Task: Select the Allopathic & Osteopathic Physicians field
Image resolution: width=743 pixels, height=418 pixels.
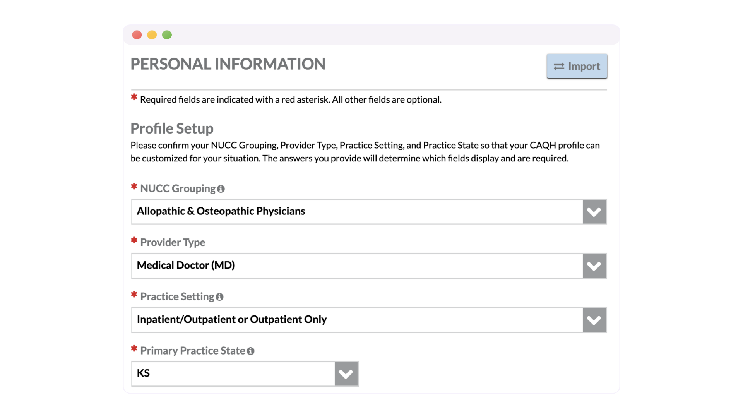Action: [x=356, y=211]
